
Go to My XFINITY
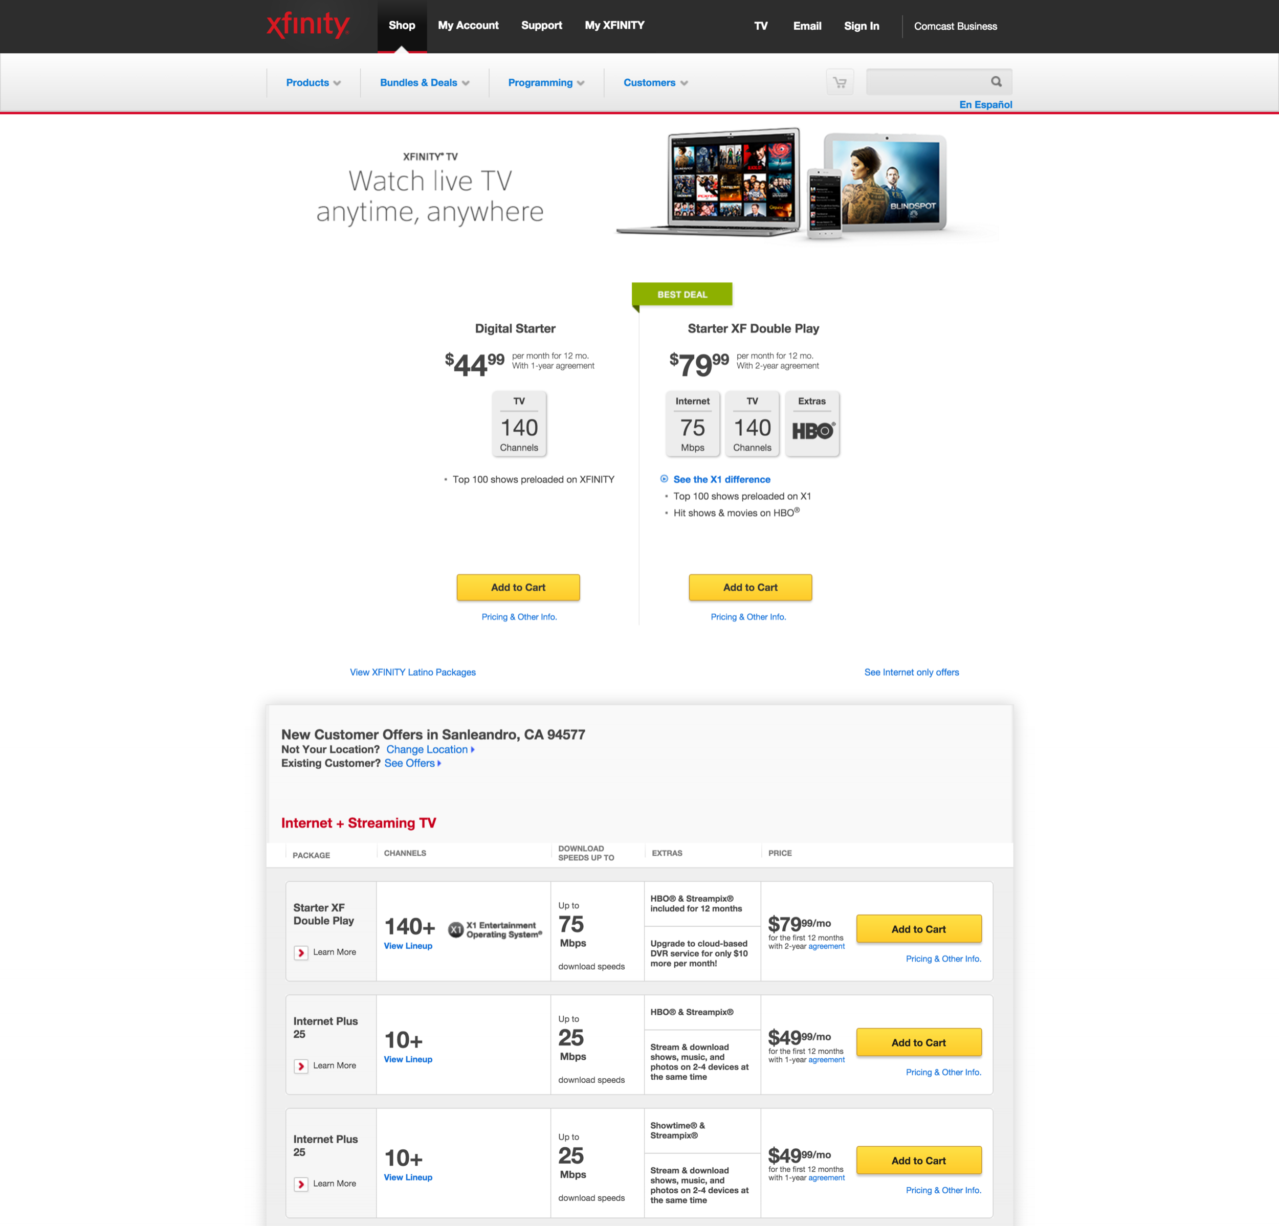[x=614, y=26]
